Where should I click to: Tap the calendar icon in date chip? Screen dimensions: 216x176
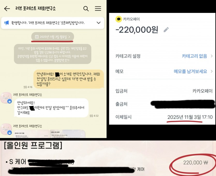[x=37, y=37]
